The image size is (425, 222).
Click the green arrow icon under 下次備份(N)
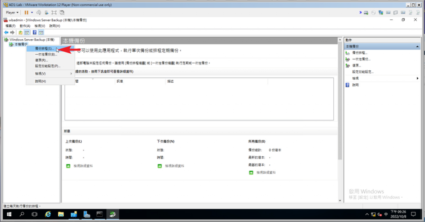click(160, 166)
